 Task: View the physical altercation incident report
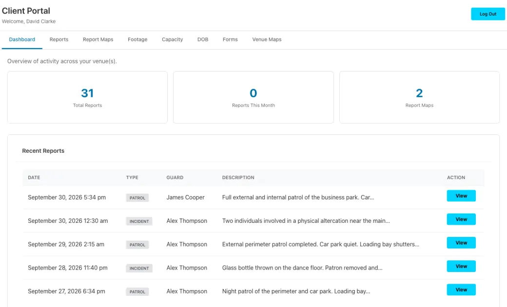[x=461, y=219]
